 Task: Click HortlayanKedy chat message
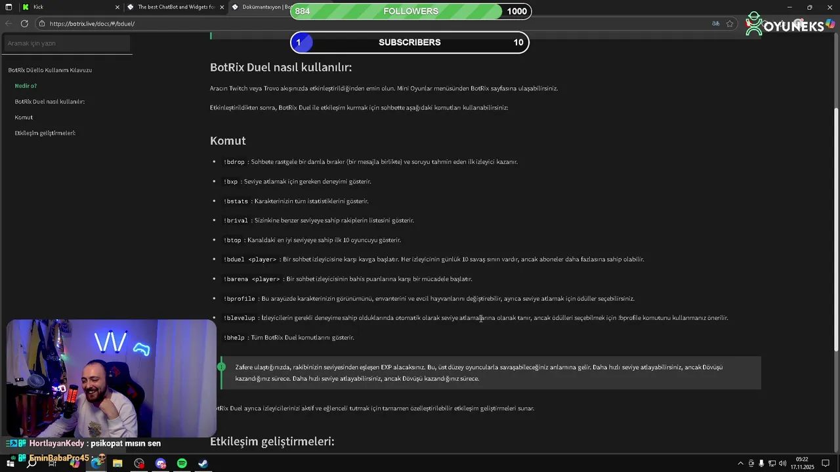[84, 443]
